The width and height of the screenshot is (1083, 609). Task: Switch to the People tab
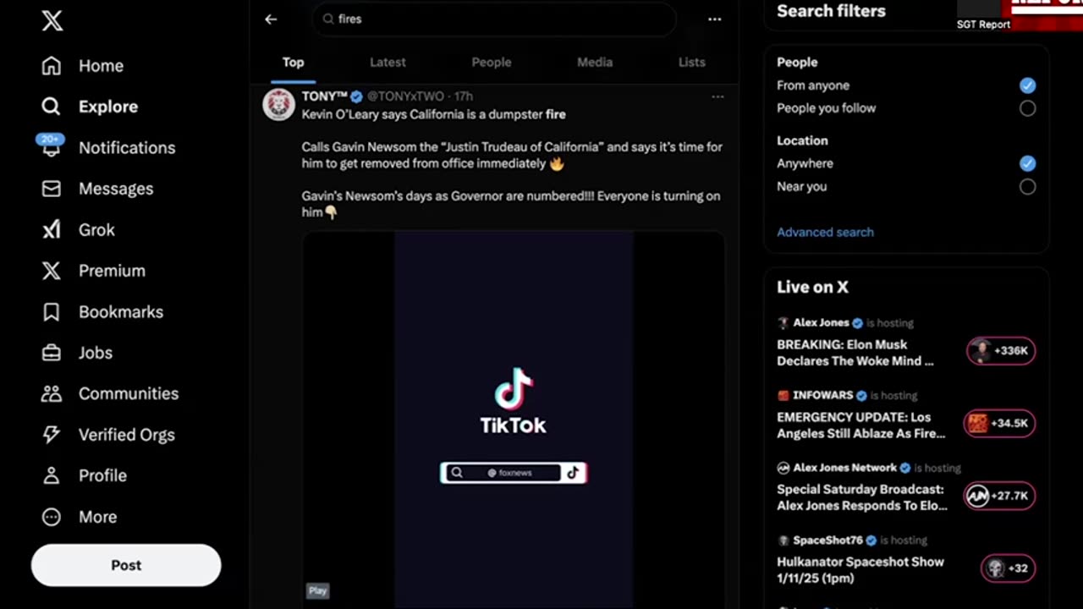(492, 62)
